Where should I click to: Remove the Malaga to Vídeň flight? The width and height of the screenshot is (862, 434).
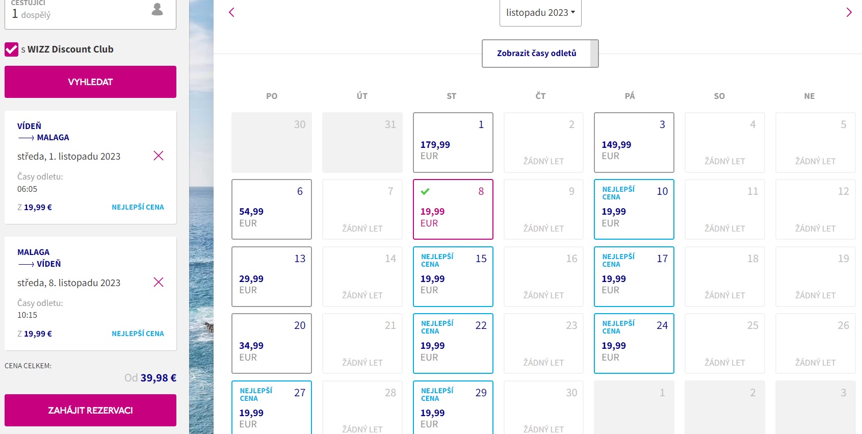[x=159, y=282]
